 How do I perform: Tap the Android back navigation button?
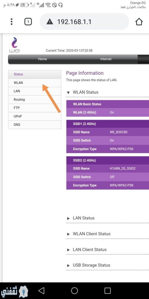[41, 291]
